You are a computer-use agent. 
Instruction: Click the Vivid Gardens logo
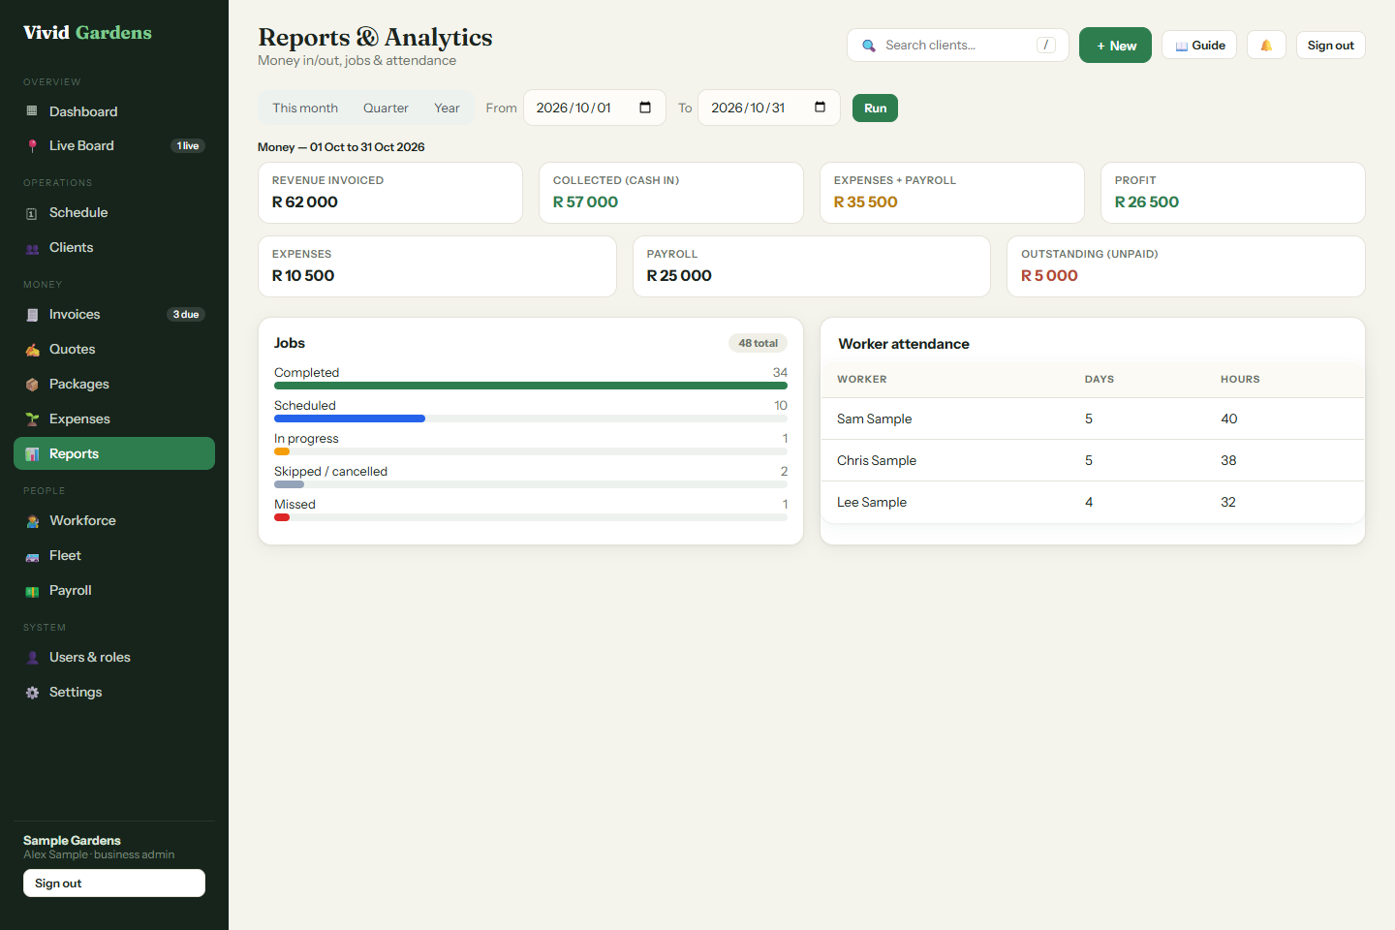coord(87,33)
